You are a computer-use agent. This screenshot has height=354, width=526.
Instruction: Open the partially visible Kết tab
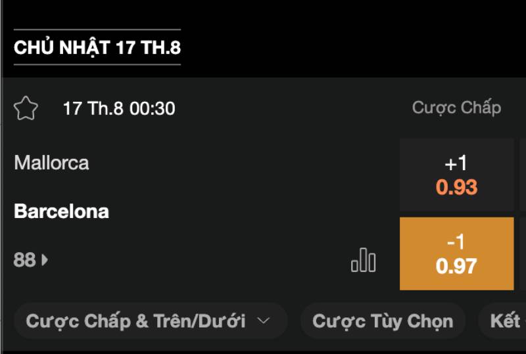click(x=505, y=321)
